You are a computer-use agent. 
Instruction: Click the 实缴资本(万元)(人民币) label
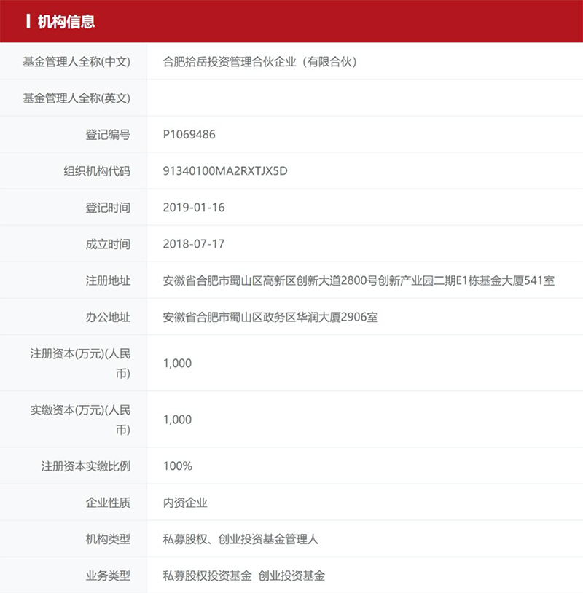click(80, 420)
